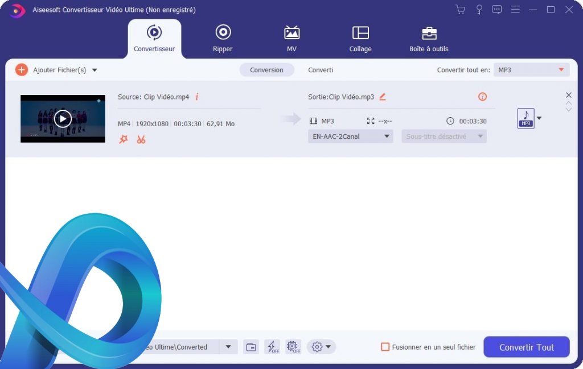583x369 pixels.
Task: Click the output duration clock icon
Action: point(450,121)
